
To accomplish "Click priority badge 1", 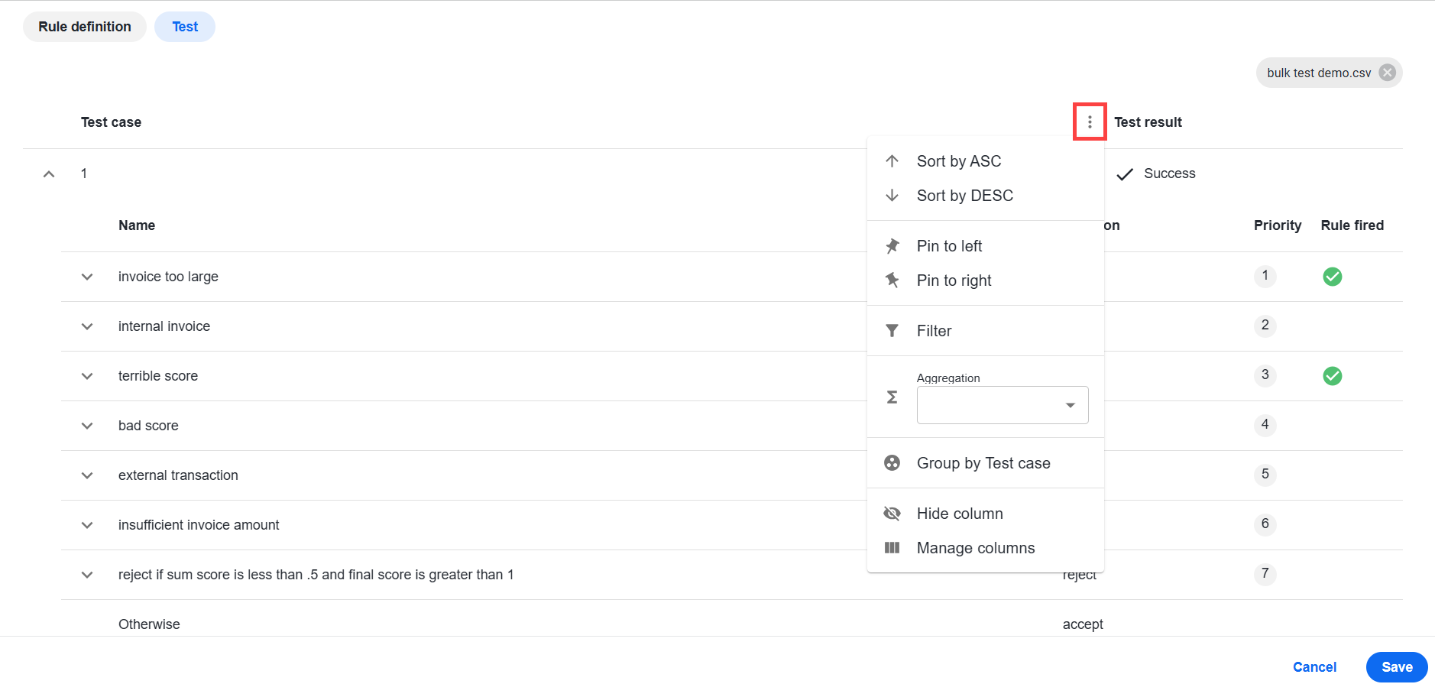I will pos(1265,276).
